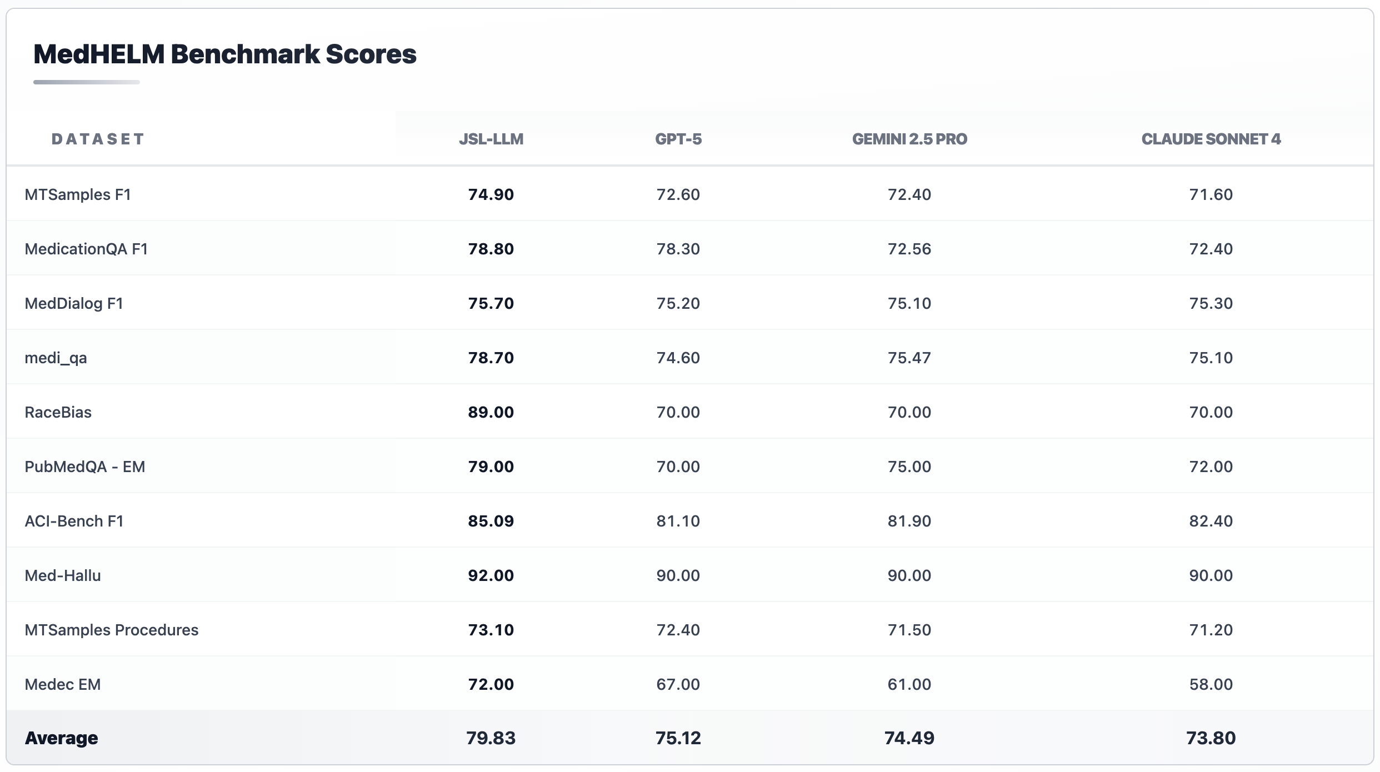Select the Gemini 2.5 Pro column header

click(909, 139)
